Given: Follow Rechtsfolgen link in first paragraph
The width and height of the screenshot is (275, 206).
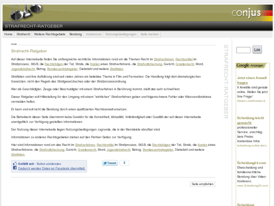Looking at the screenshot, I should point(54,64).
